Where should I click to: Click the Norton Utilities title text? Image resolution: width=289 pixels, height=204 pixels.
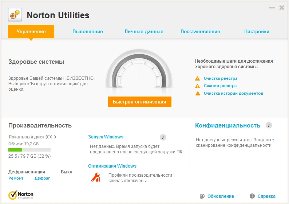[58, 15]
